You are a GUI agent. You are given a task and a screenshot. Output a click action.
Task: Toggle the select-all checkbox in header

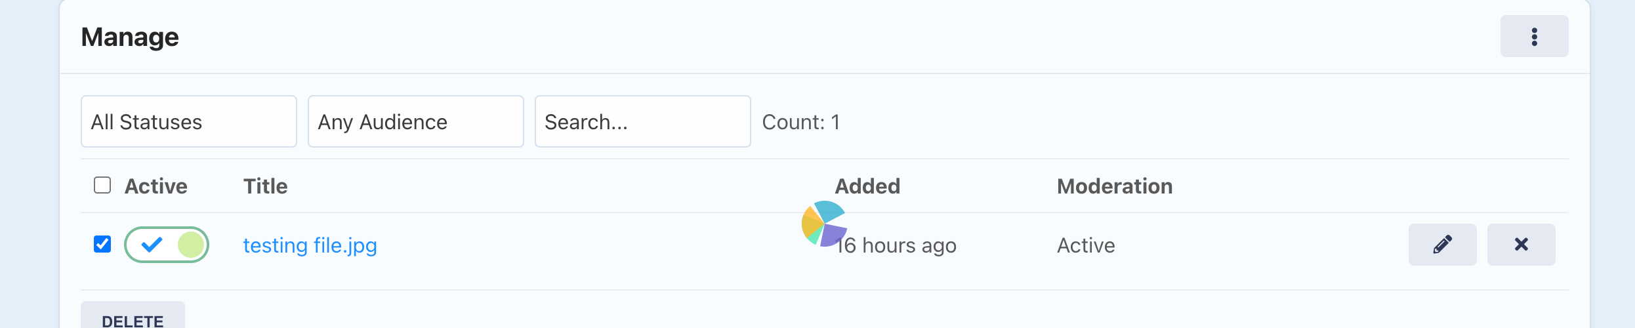point(102,186)
